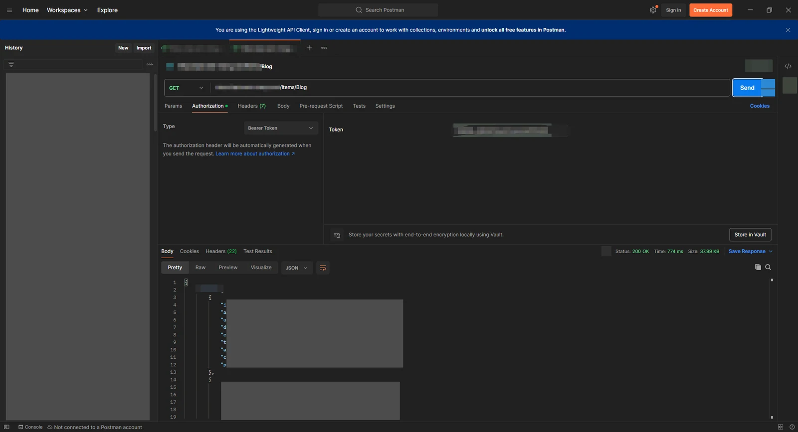
Task: Switch to the Params tab
Action: 173,106
